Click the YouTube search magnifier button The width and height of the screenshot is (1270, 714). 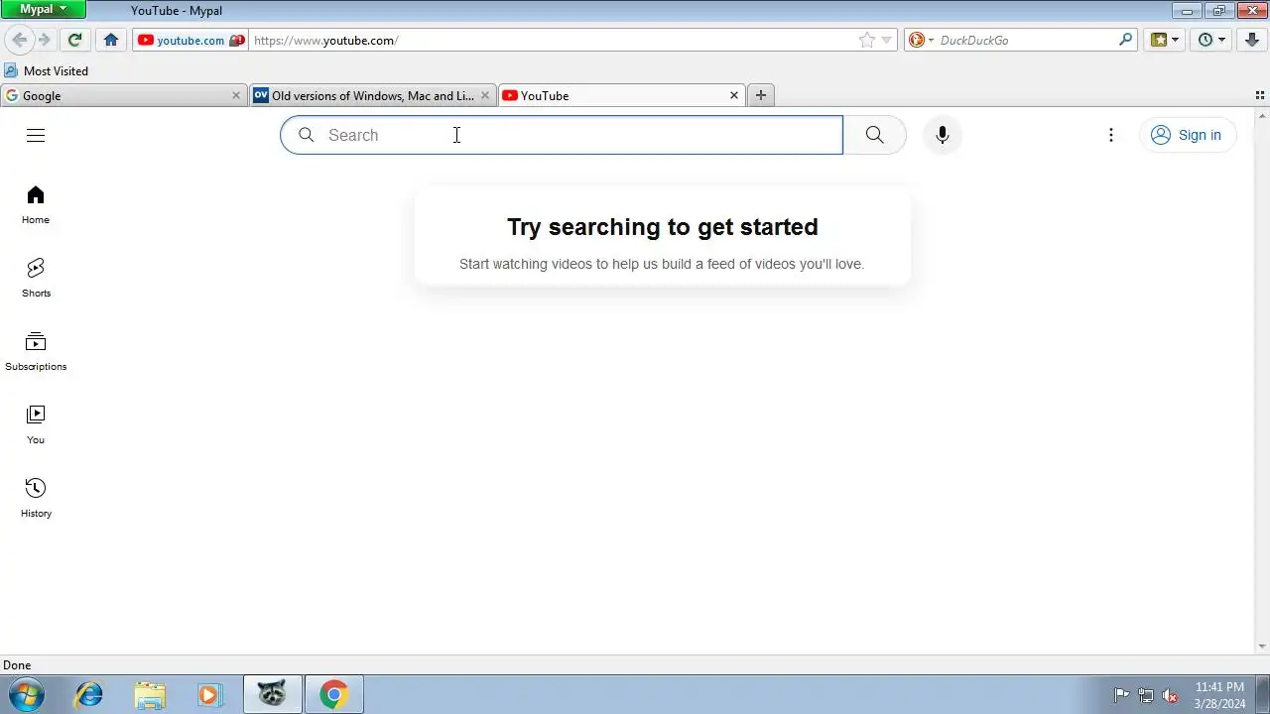pos(874,135)
